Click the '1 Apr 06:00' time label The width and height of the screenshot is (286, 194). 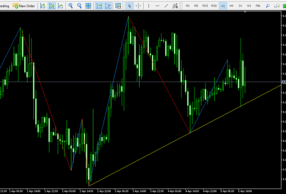click(x=16, y=191)
